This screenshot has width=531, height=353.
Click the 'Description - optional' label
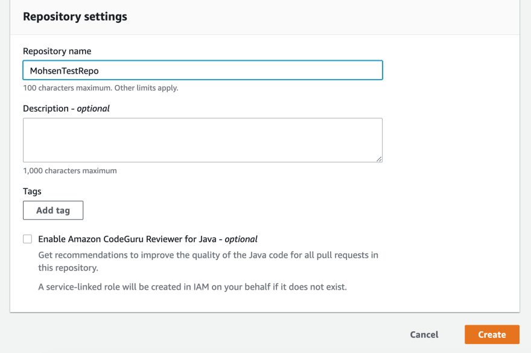click(x=66, y=109)
